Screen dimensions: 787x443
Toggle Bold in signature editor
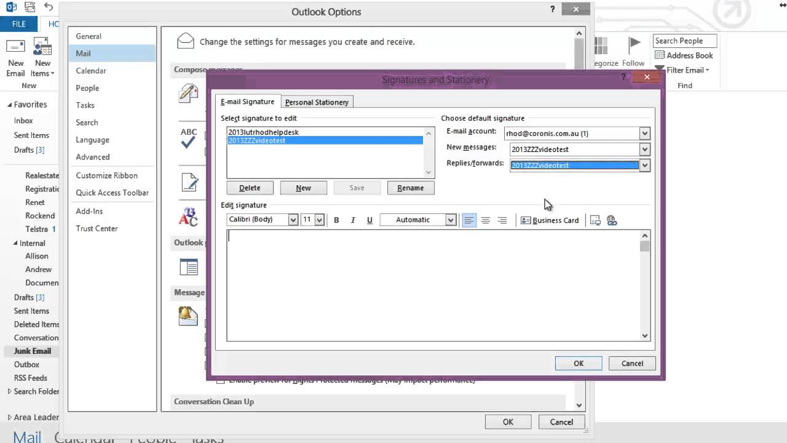[x=336, y=220]
